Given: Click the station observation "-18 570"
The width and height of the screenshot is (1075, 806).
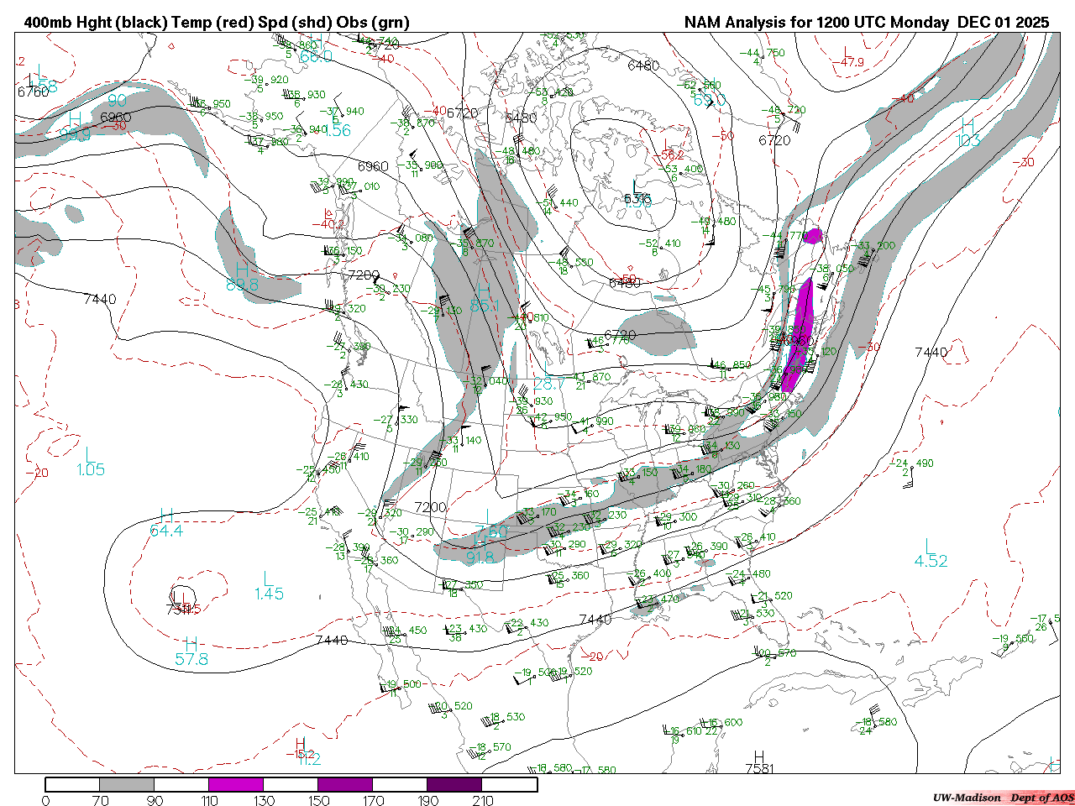Looking at the screenshot, I should (x=490, y=747).
